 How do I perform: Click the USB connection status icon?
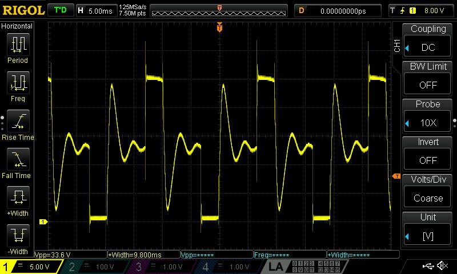coord(428,265)
